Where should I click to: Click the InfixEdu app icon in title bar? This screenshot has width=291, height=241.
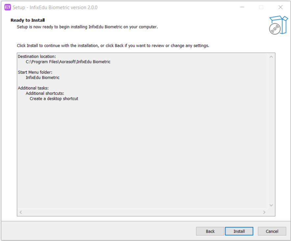click(8, 7)
